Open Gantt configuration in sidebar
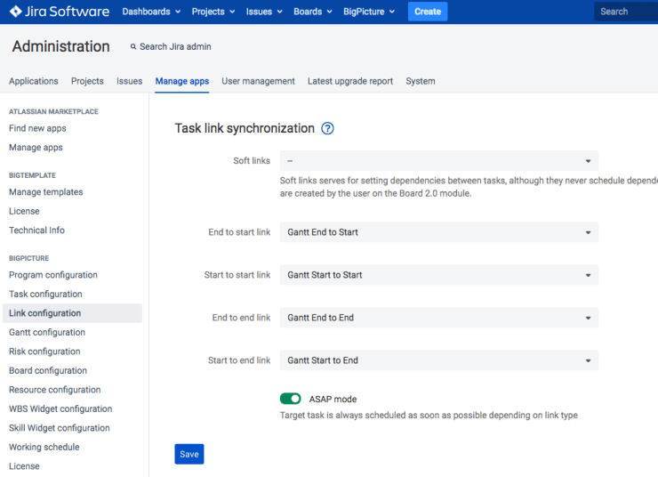This screenshot has height=477, width=658. pos(47,332)
